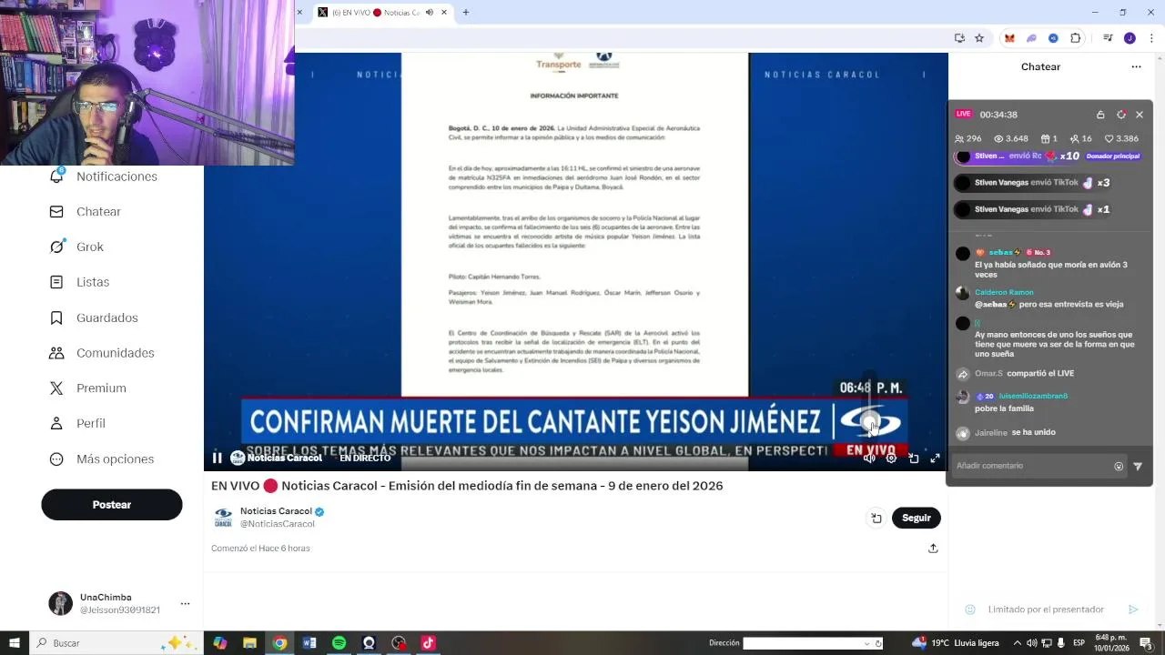
Task: Click the @NoticiasCaracol handle
Action: (x=278, y=524)
